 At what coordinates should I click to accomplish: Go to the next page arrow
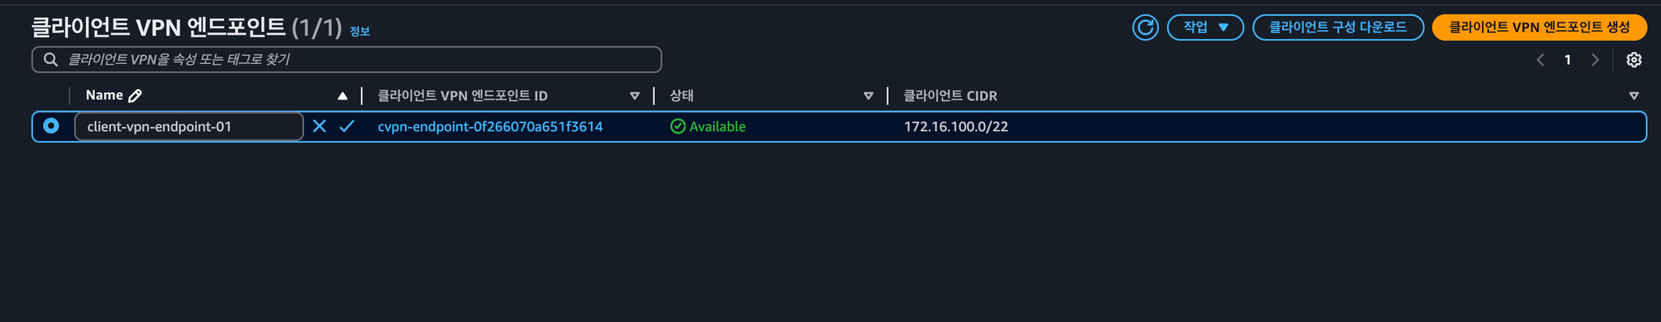point(1595,60)
